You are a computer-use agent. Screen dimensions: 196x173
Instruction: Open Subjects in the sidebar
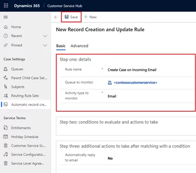[18, 87]
